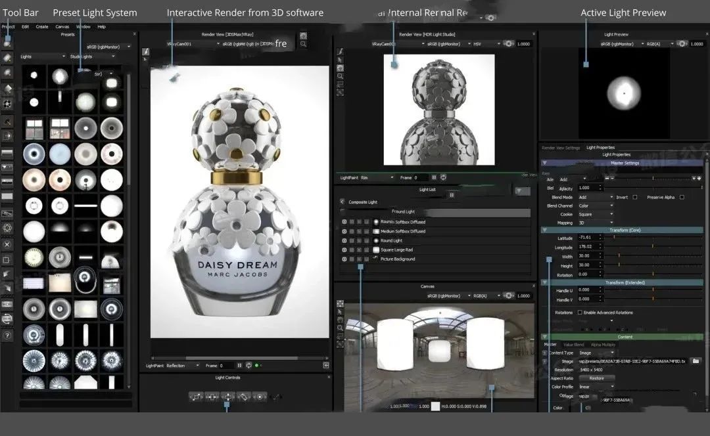Viewport: 710px width, 436px height.
Task: Open the help question-mark icon in toolbar
Action: coord(7,335)
